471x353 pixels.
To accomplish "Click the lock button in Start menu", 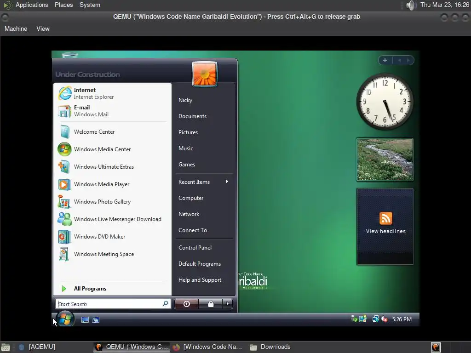I will [x=211, y=304].
